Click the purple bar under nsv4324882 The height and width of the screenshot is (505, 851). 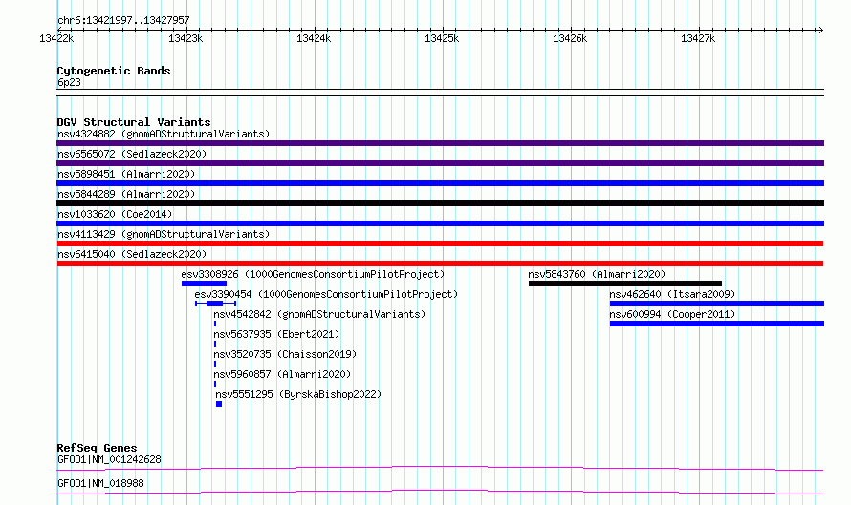click(440, 143)
